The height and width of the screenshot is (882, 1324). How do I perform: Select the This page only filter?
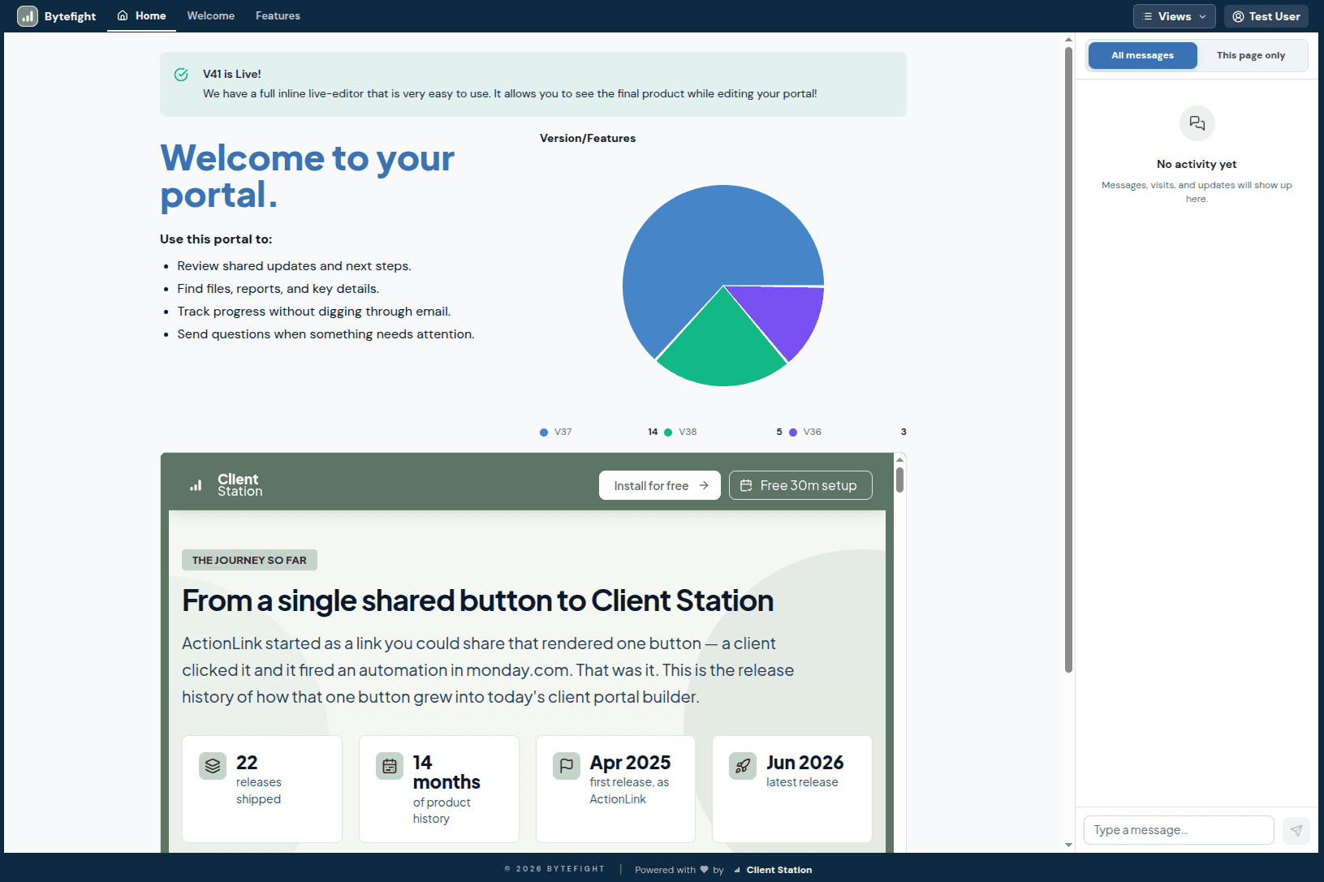click(1250, 55)
